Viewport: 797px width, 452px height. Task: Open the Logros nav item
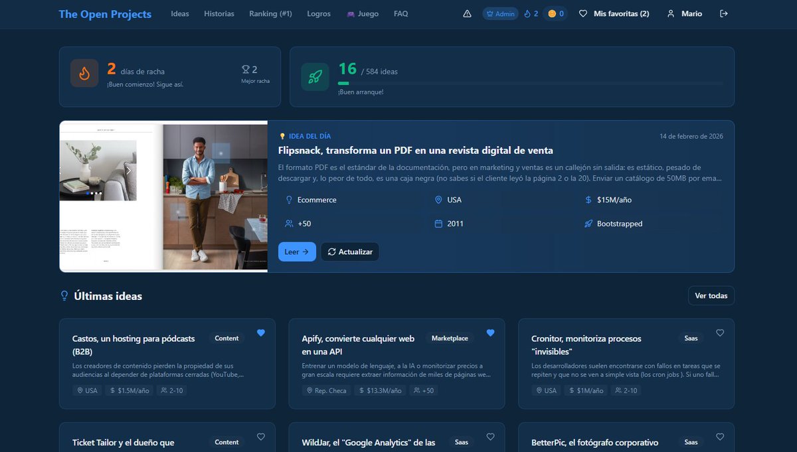(319, 14)
